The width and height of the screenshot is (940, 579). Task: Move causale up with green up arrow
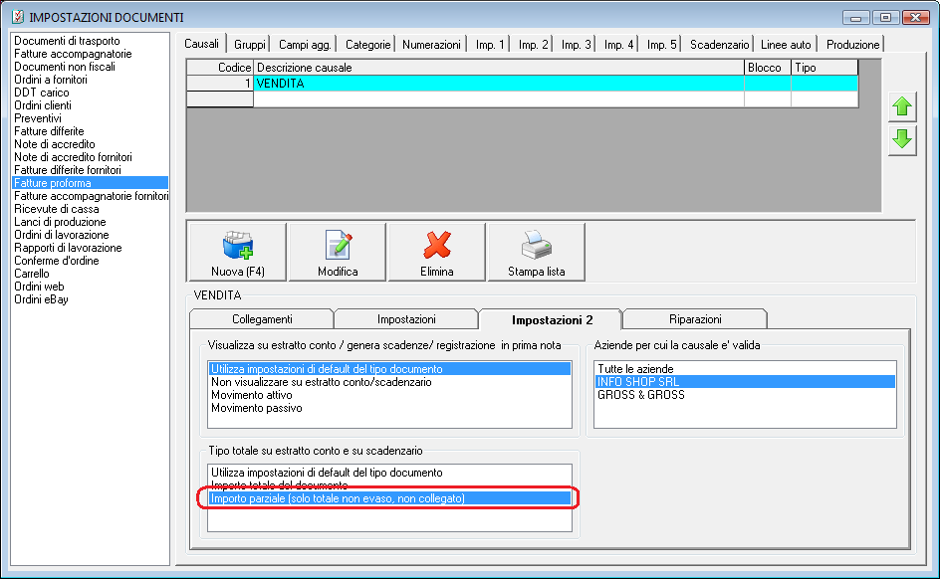tap(902, 107)
